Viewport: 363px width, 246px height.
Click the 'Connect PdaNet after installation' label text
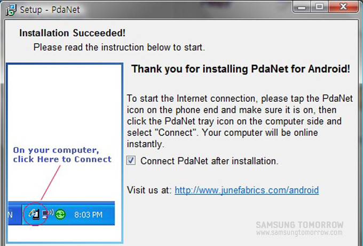209,161
